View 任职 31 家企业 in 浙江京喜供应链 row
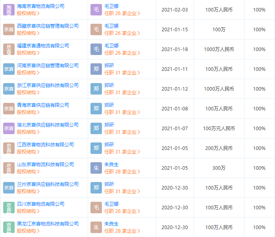Screen dimensions: 275x237 [122, 93]
